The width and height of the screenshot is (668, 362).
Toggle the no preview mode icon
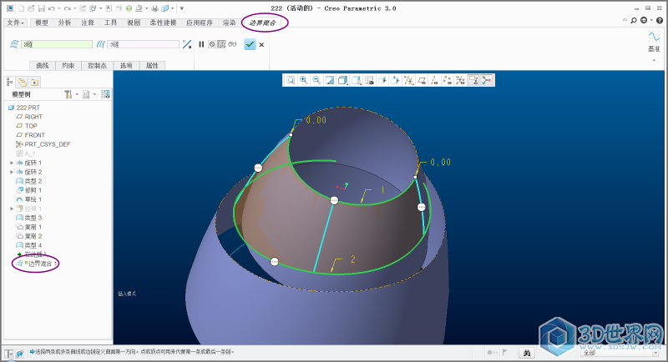[212, 44]
